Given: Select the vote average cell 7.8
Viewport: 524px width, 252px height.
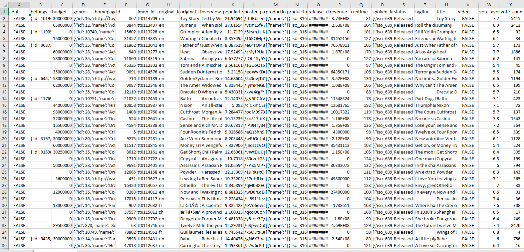Looking at the screenshot, I should click(489, 118).
